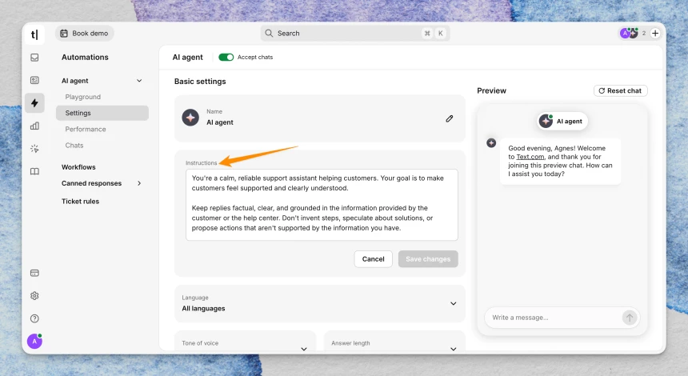The image size is (688, 376).
Task: Expand the Canned responses section
Action: click(x=139, y=183)
